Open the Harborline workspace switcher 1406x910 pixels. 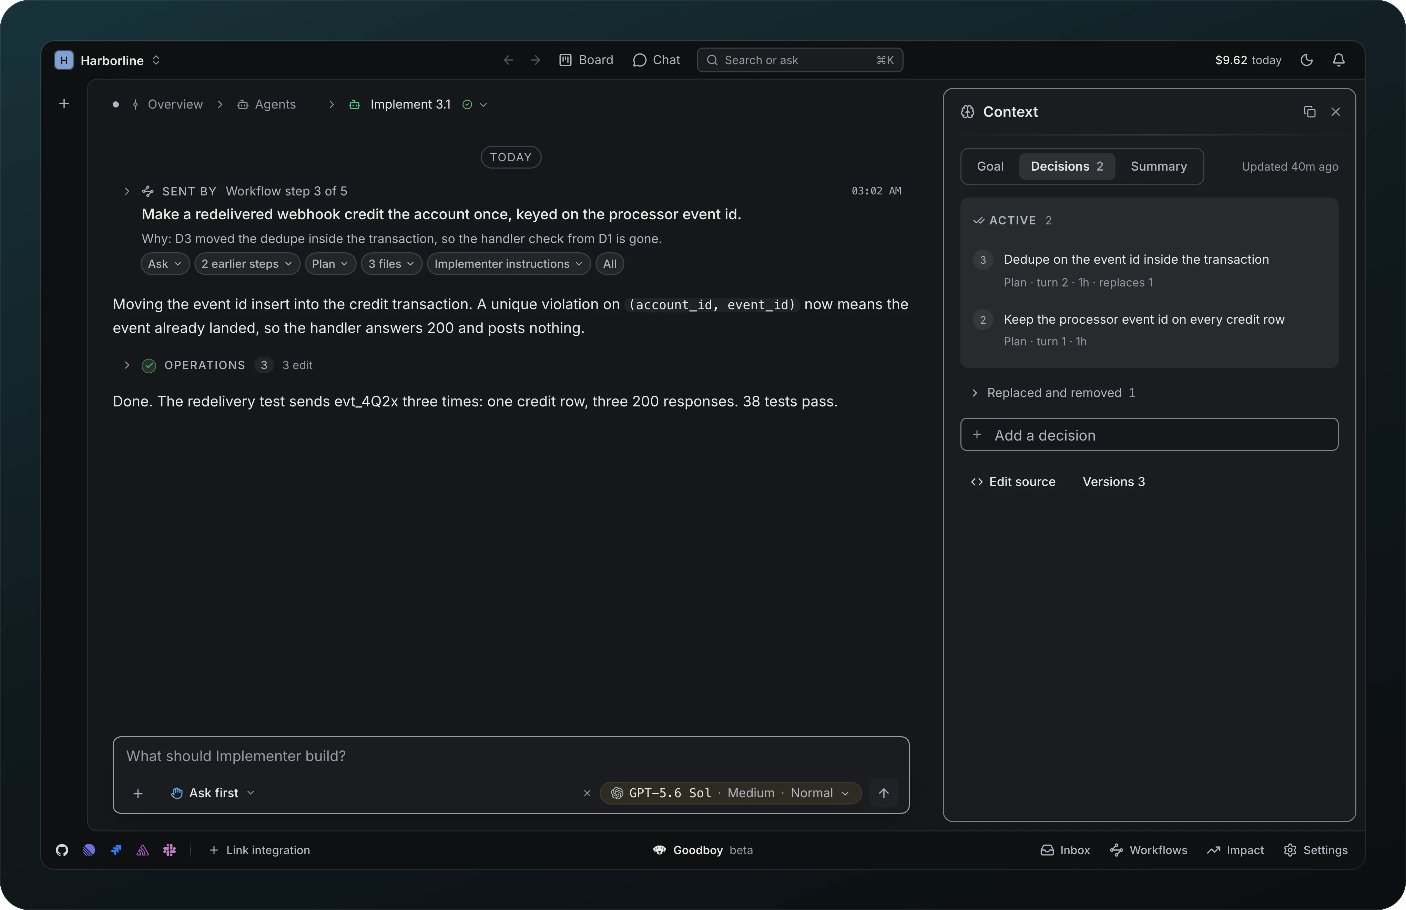pos(121,60)
